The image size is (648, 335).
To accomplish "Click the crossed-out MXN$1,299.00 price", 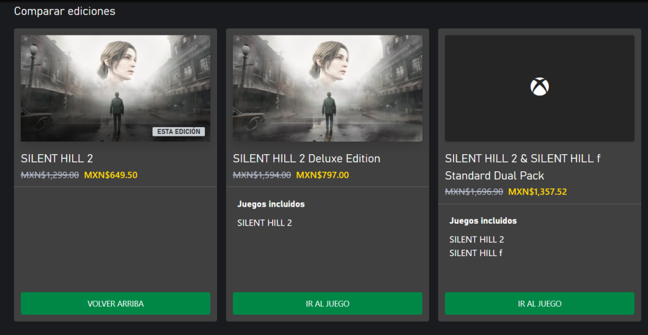I will point(50,175).
